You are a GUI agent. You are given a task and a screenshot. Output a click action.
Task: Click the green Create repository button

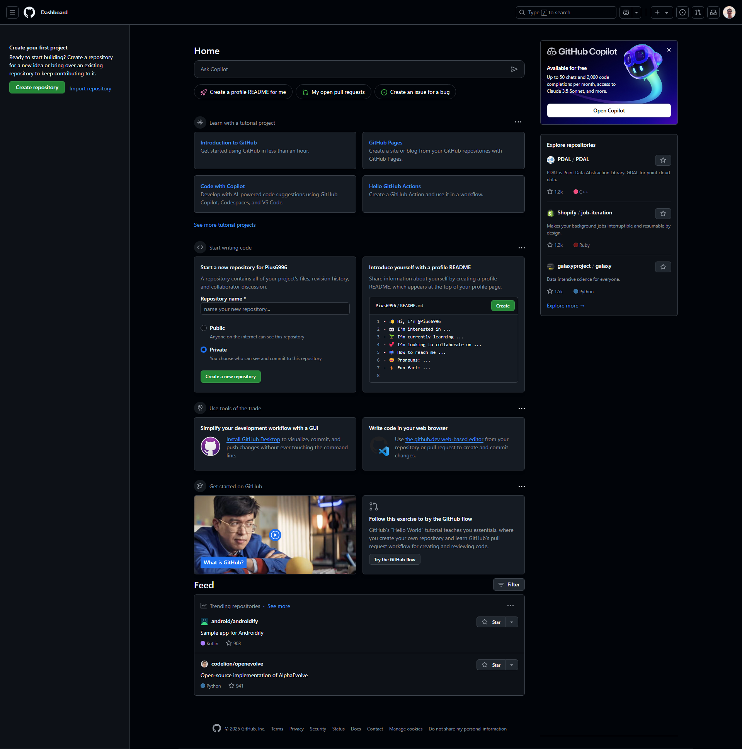click(x=37, y=88)
